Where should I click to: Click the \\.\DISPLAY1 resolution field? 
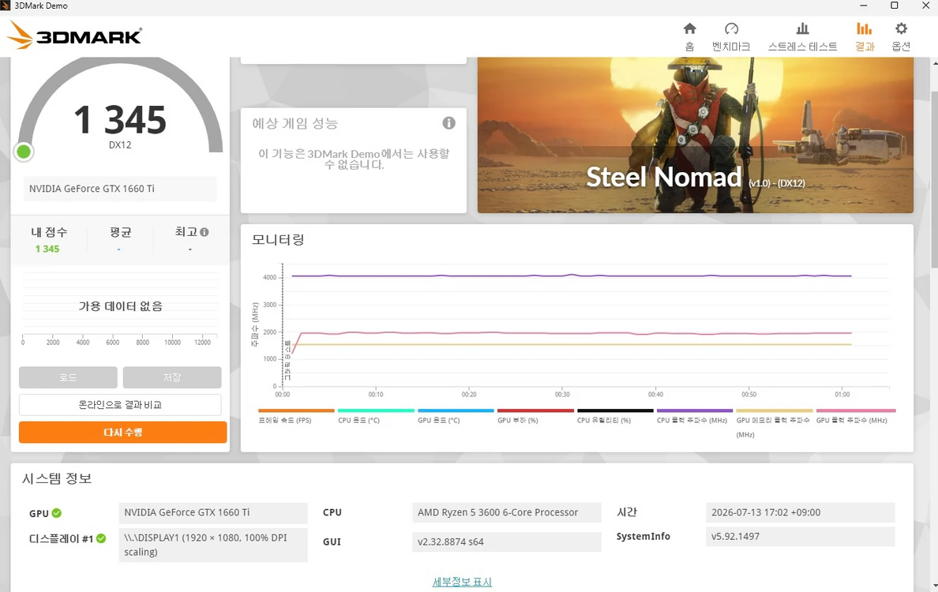pos(213,545)
